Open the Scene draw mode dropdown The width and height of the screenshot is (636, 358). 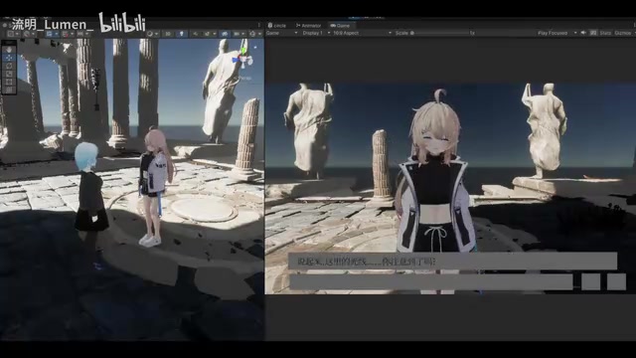tap(153, 34)
